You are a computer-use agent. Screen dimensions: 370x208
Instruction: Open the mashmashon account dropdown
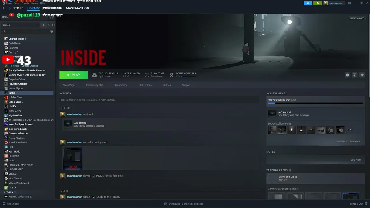pyautogui.click(x=336, y=3)
